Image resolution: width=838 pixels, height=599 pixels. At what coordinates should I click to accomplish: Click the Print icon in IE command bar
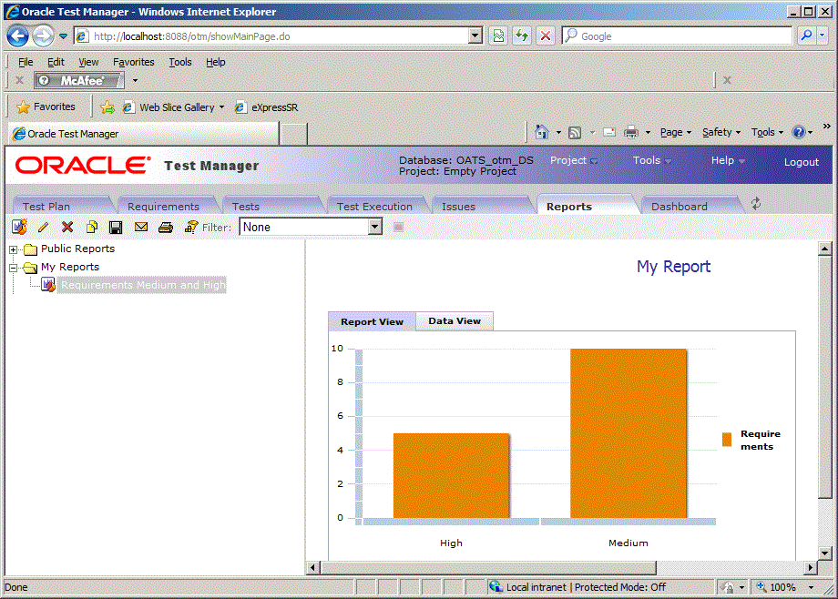coord(631,132)
